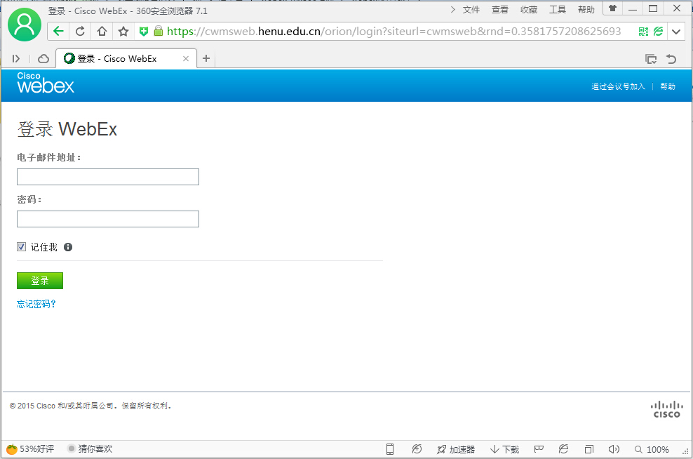693x459 pixels.
Task: Click the 加速器 accelerator icon
Action: point(456,449)
